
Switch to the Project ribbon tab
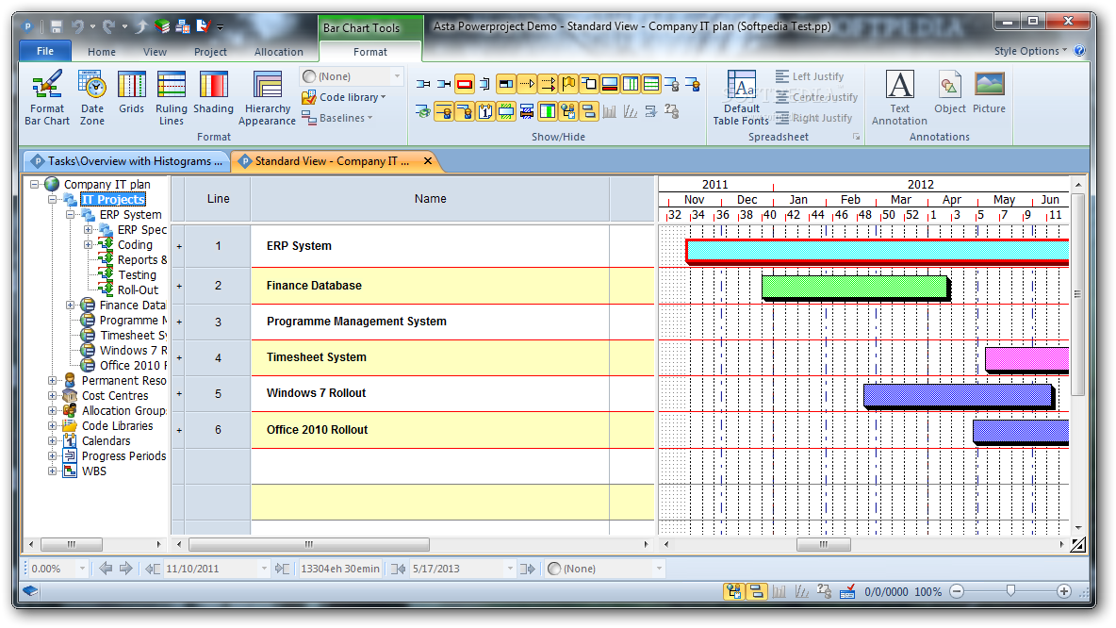[x=210, y=51]
